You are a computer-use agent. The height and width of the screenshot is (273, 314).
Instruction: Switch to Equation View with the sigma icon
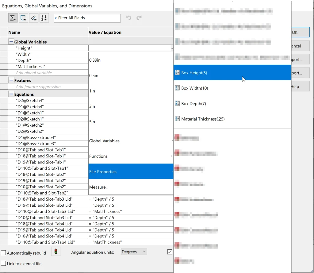coord(13,18)
